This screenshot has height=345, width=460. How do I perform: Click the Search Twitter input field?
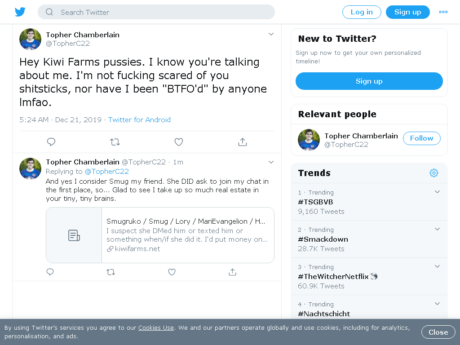tap(156, 12)
